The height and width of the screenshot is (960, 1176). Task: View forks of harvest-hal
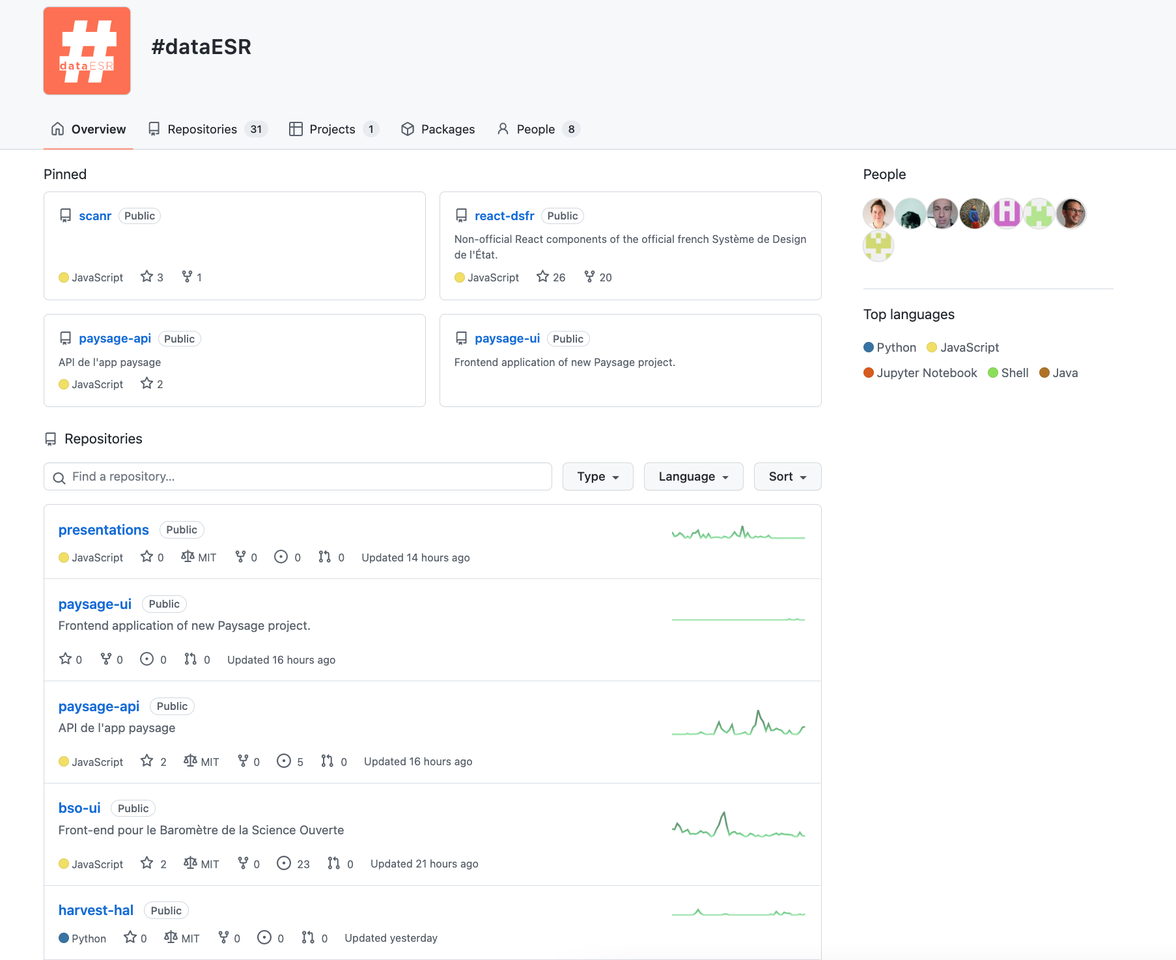click(x=229, y=938)
